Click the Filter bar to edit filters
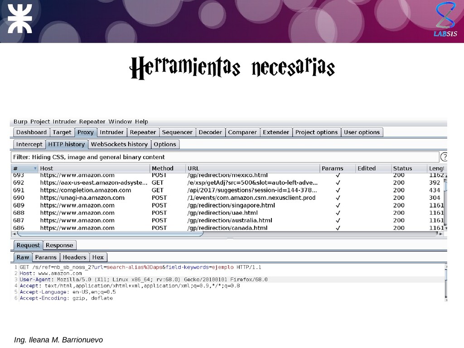This screenshot has width=464, height=348. point(225,157)
